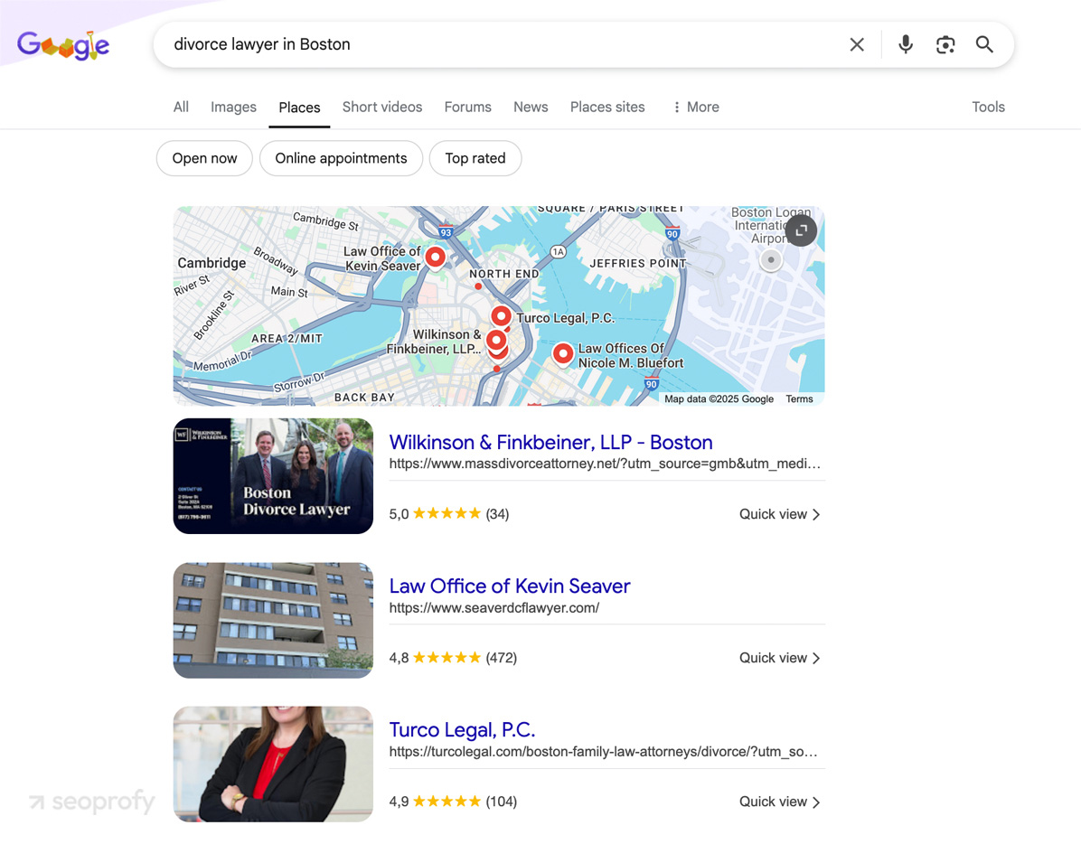Open the Places sites tab
This screenshot has height=844, width=1081.
(607, 107)
